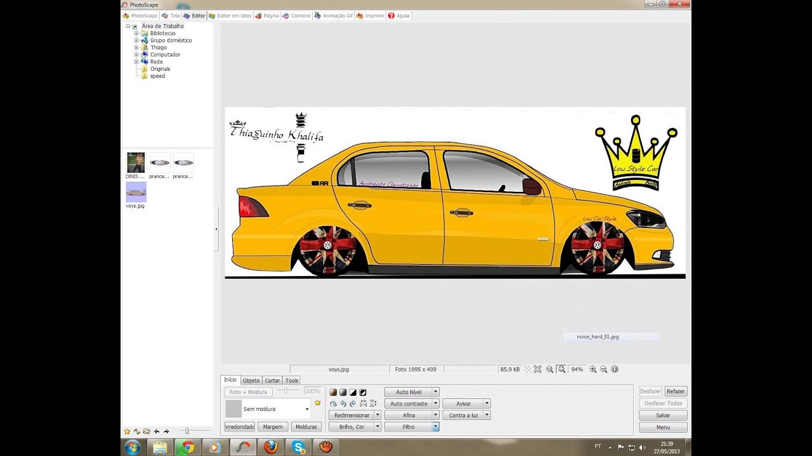Apply the black-and-white swatch icon
Image resolution: width=812 pixels, height=456 pixels.
353,393
